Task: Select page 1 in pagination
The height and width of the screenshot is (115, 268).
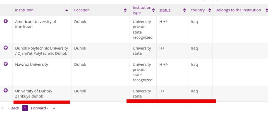Action: click(x=25, y=108)
